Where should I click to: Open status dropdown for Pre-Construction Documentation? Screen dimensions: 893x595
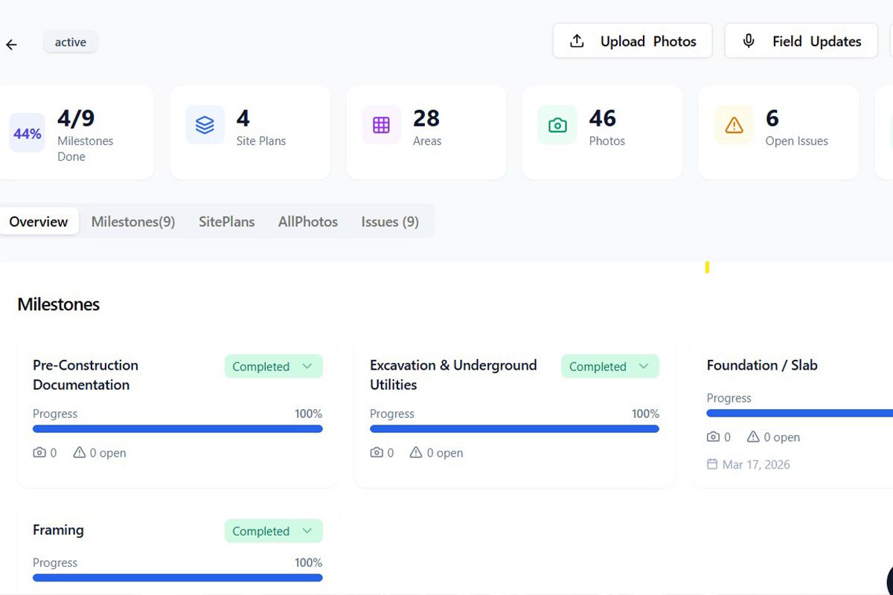pos(274,366)
